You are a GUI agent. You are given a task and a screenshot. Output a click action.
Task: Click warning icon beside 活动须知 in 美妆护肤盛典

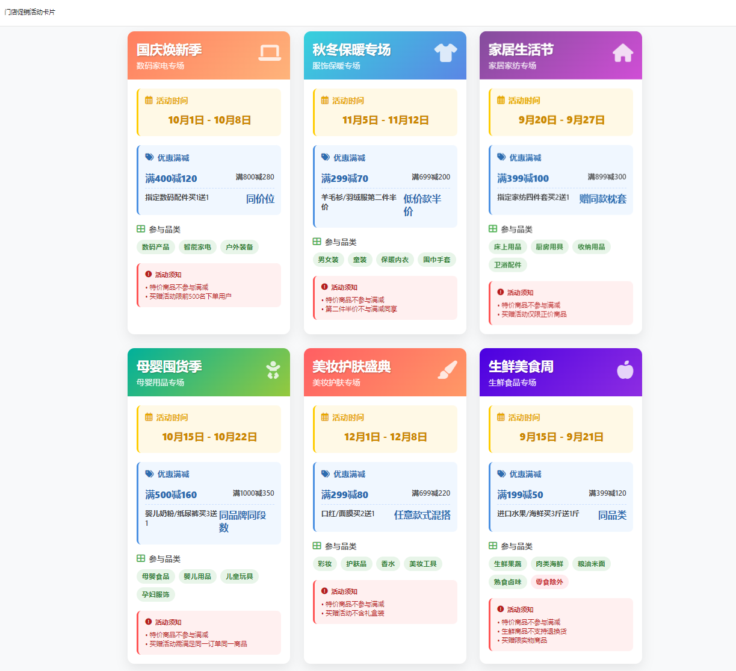click(x=325, y=591)
